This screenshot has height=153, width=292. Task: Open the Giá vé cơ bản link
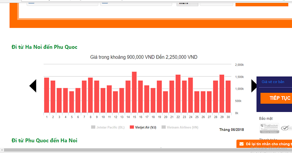pos(273,82)
